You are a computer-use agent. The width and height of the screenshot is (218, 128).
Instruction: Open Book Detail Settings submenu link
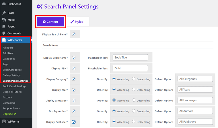tap(14, 86)
